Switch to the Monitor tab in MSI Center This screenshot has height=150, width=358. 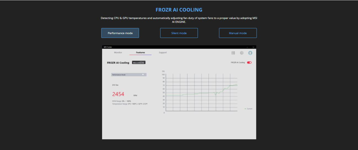(x=118, y=52)
